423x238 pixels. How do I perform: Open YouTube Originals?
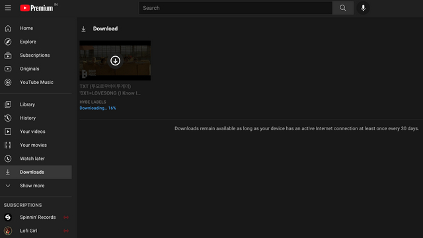(x=36, y=69)
